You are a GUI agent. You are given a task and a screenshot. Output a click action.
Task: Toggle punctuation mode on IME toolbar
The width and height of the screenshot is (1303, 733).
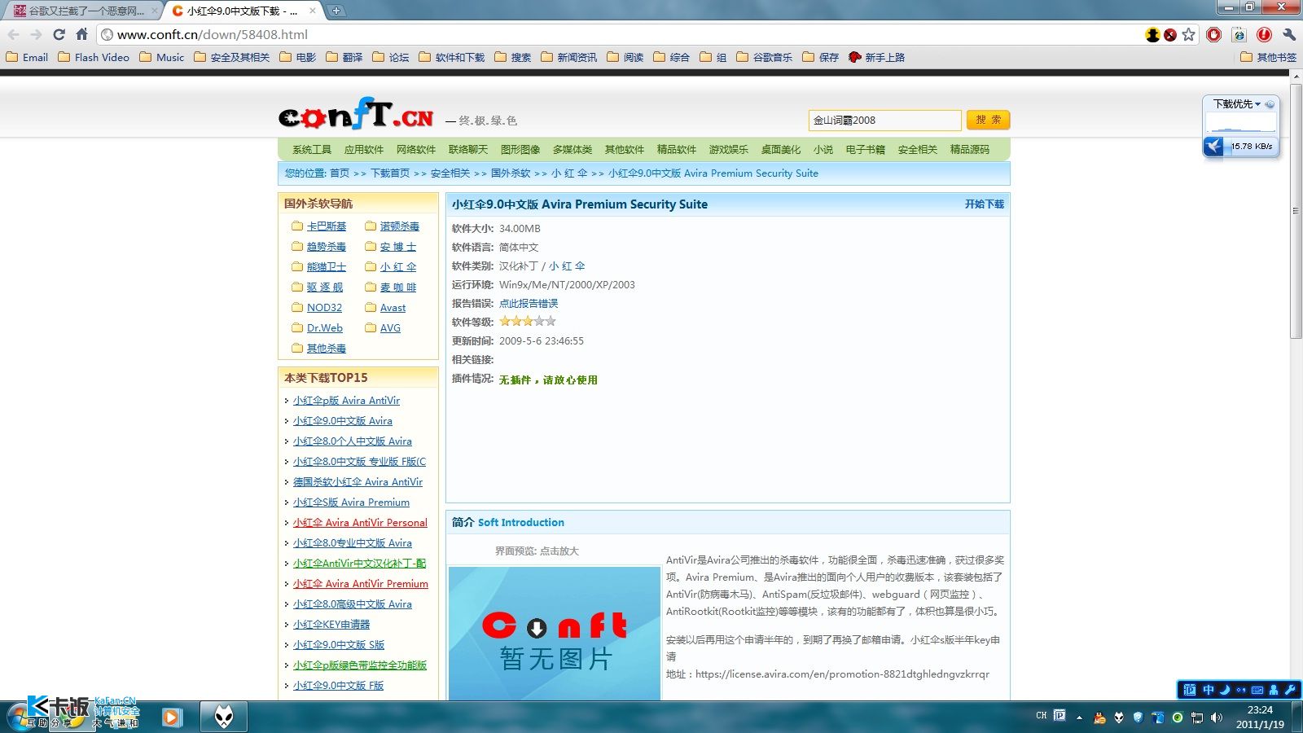tap(1241, 690)
